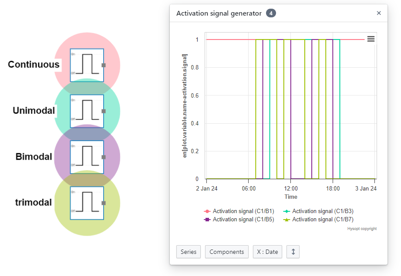Screen dimensions: 401x276
Task: Click the Unimodal block's output connector
Action: [x=104, y=111]
